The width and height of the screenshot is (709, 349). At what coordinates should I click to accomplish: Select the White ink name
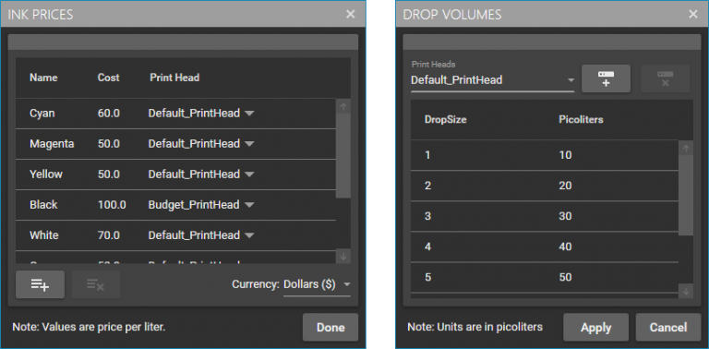[44, 235]
